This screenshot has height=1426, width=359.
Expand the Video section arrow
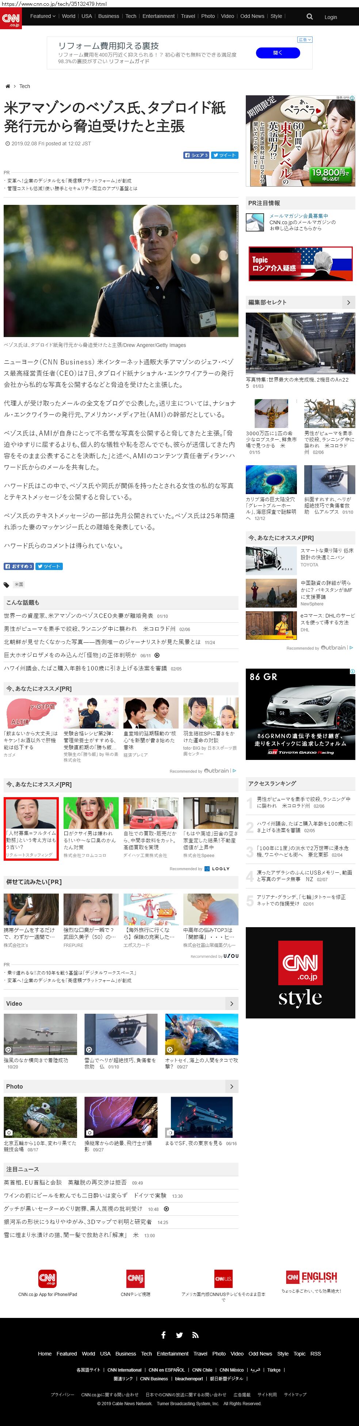[232, 1003]
